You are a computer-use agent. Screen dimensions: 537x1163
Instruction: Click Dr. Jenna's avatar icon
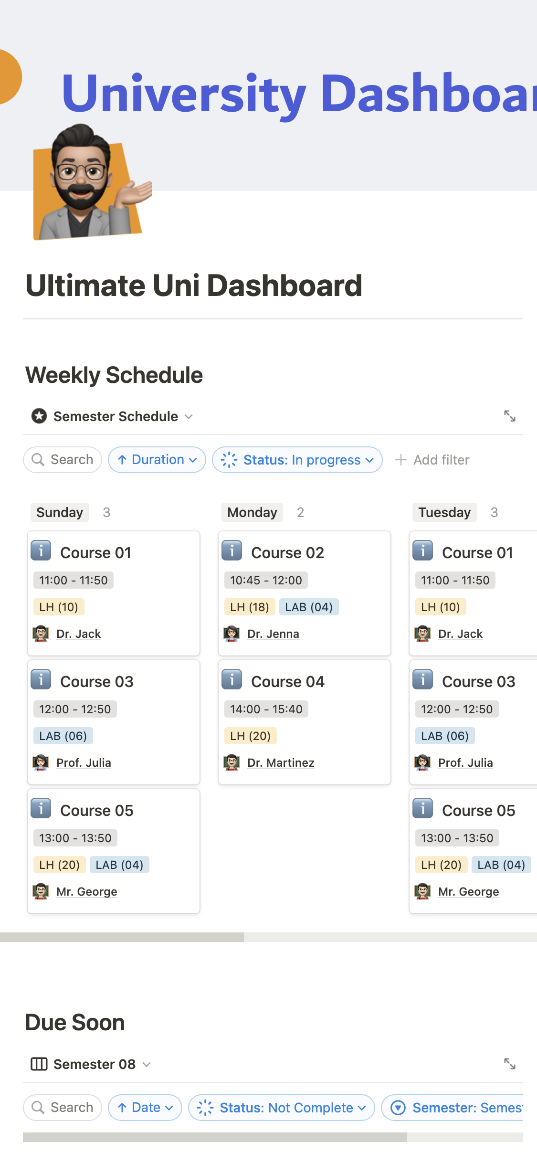[x=232, y=634]
